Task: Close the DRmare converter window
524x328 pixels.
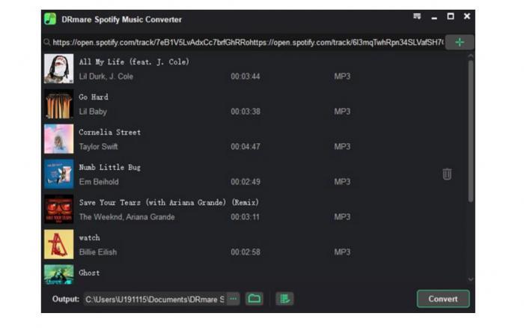Action: click(x=467, y=16)
